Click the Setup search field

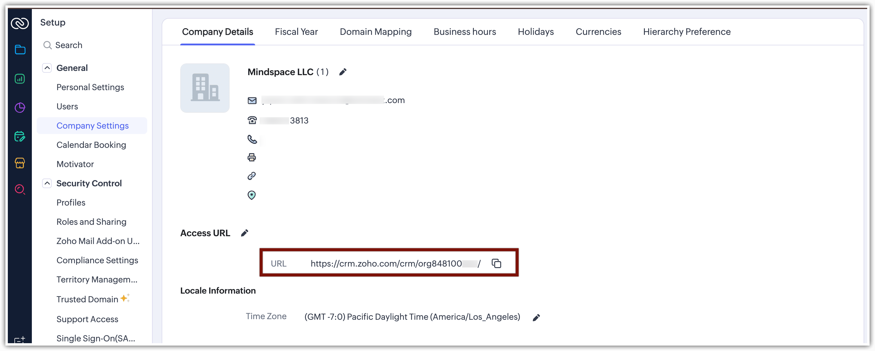(x=69, y=45)
